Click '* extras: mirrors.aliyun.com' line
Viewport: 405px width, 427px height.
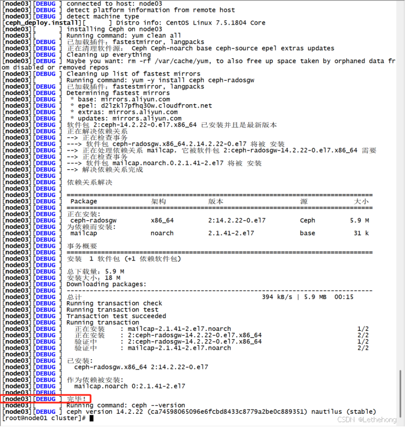(x=124, y=112)
